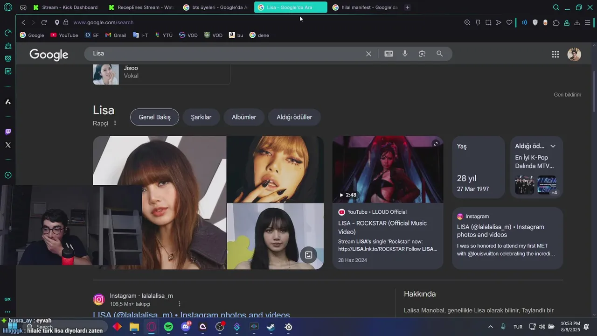Viewport: 597px width, 336px height.
Task: Toggle microphone in system tray
Action: tap(503, 327)
